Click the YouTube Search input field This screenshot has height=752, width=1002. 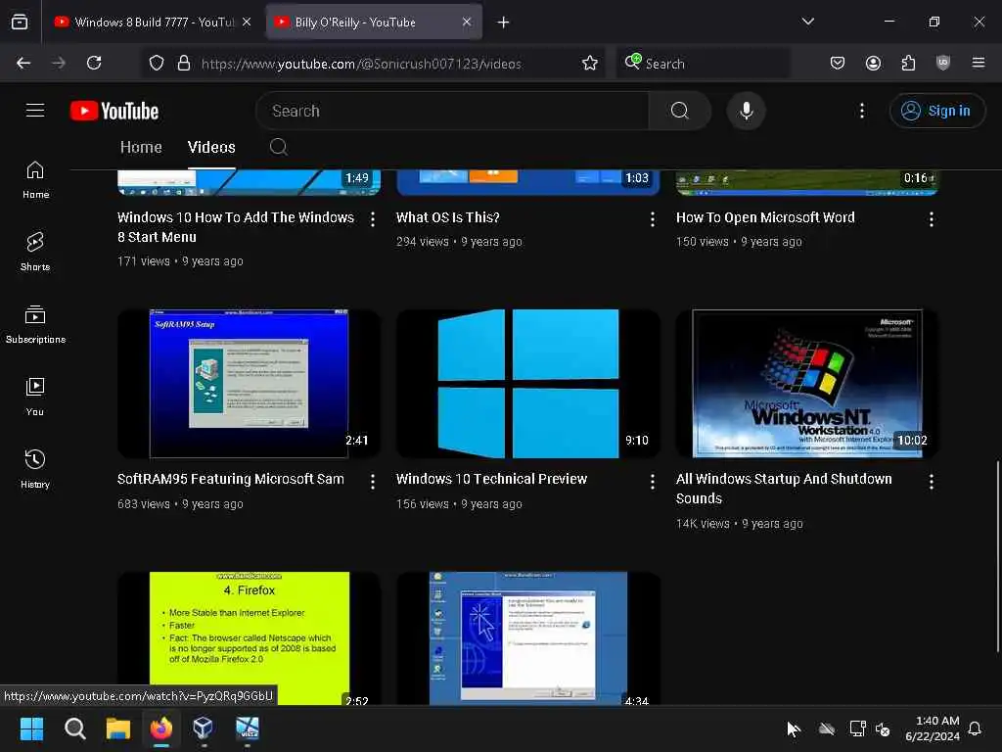[x=452, y=111]
